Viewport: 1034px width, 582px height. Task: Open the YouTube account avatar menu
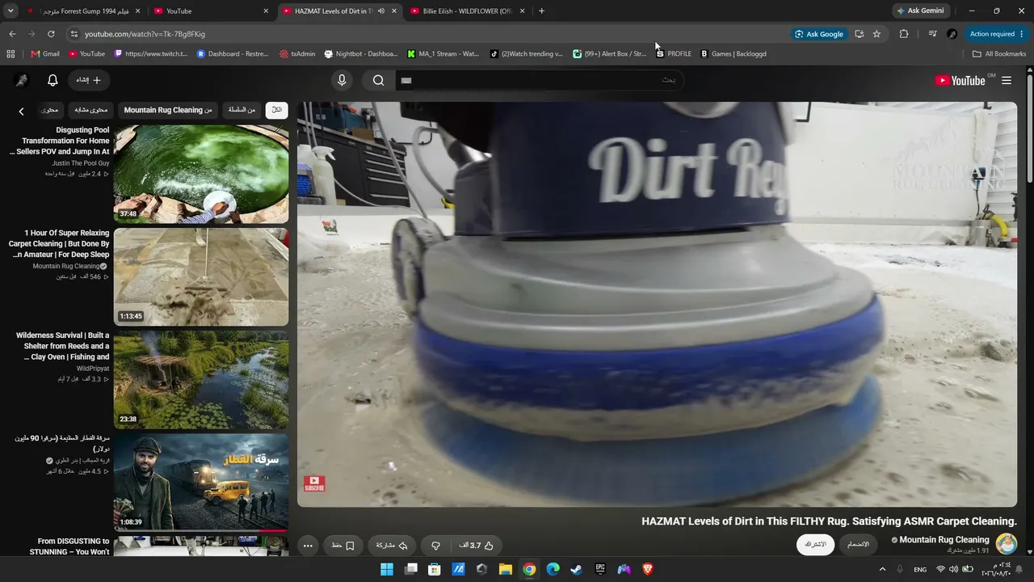[22, 80]
